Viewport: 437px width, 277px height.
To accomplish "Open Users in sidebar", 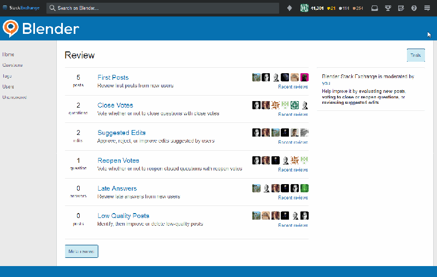I will point(8,87).
